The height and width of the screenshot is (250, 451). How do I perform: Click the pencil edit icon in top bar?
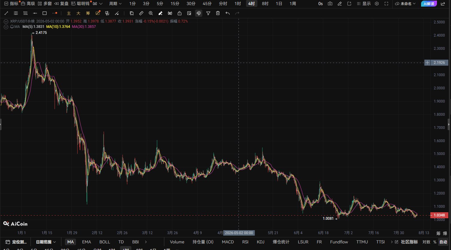340,4
